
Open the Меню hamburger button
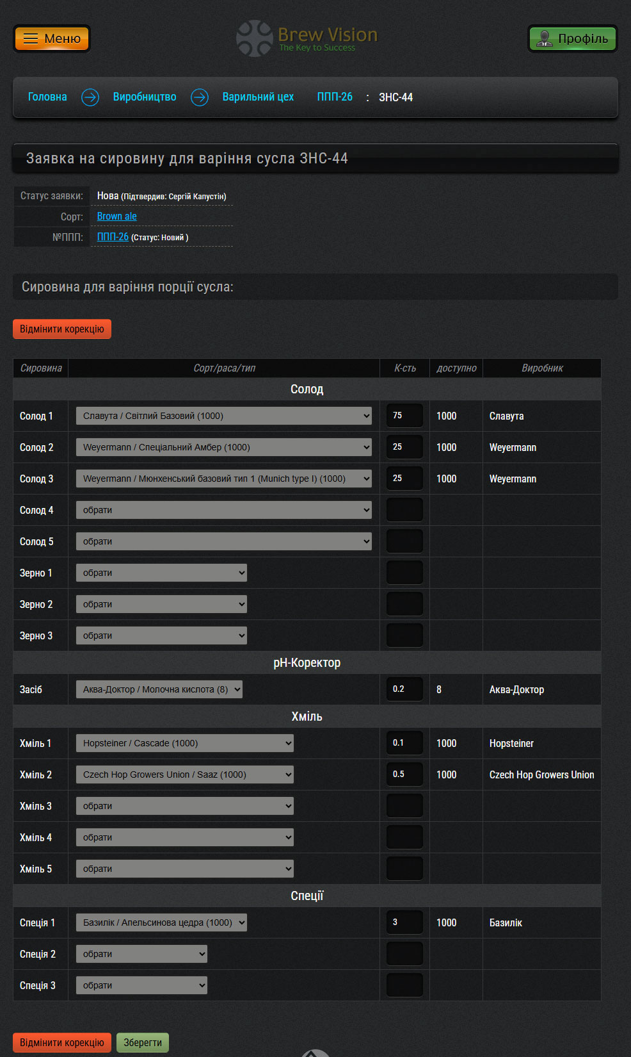(x=52, y=38)
